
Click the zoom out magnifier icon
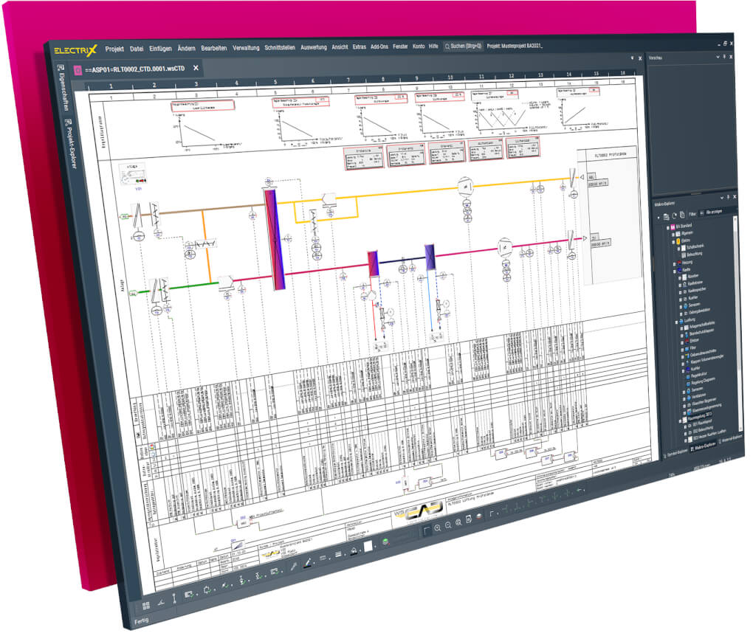(448, 526)
